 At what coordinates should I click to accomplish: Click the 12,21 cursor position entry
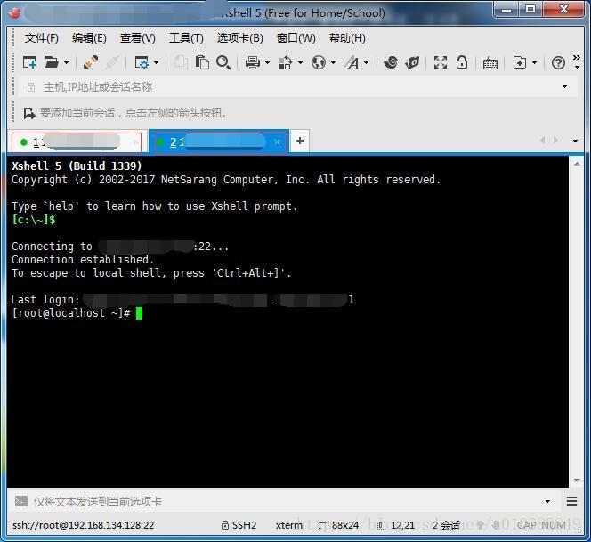point(396,525)
